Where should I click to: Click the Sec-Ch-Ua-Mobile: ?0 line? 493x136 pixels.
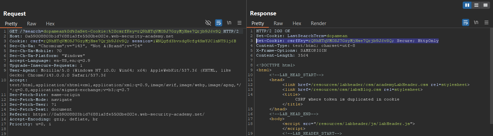pos(36,51)
